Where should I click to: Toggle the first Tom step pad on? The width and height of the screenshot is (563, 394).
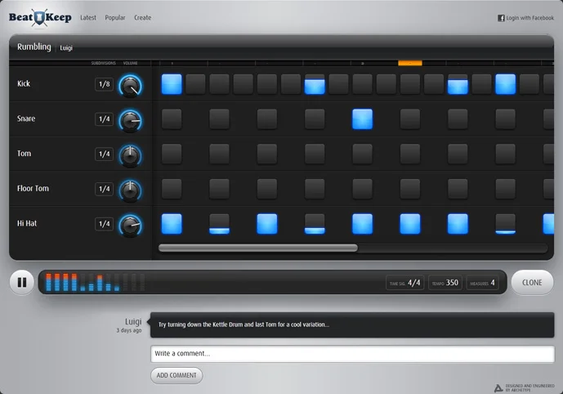point(172,154)
